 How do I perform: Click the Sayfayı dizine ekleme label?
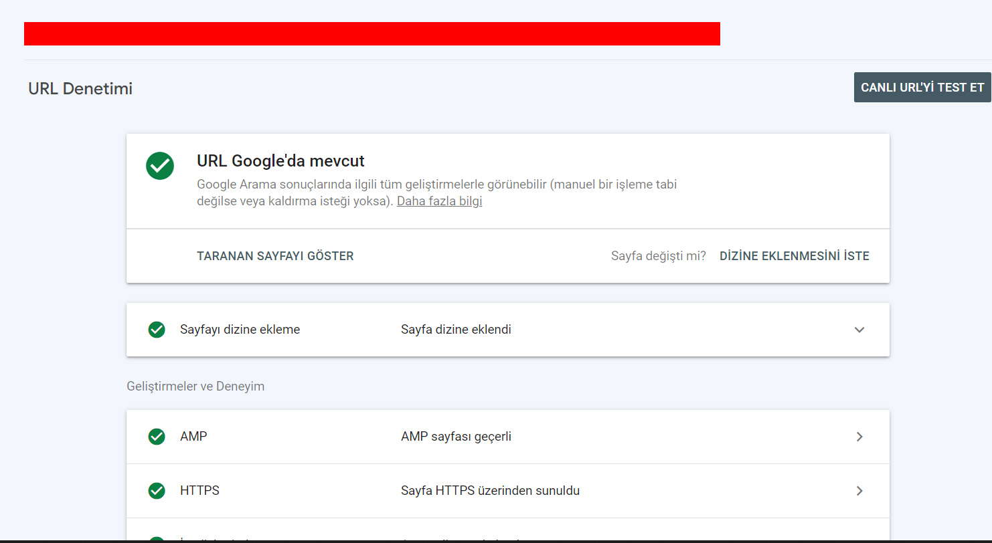pos(240,330)
